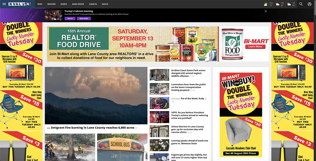Image resolution: width=316 pixels, height=161 pixels.
Task: Open Emigrant Fire burning in Lane County headline
Action: tap(93, 128)
